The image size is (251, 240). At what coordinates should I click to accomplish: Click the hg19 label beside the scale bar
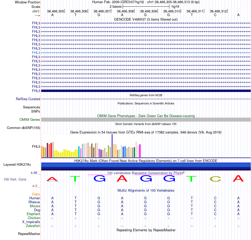[175, 7]
